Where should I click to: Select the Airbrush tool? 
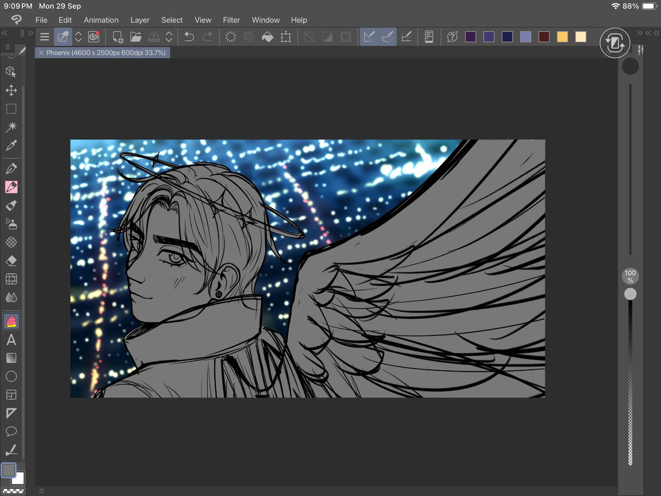tap(11, 224)
